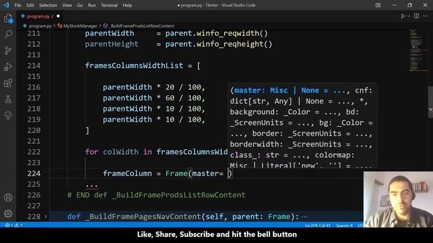Click Ln 224, Col 41 in status bar
The image size is (433, 243).
click(317, 225)
